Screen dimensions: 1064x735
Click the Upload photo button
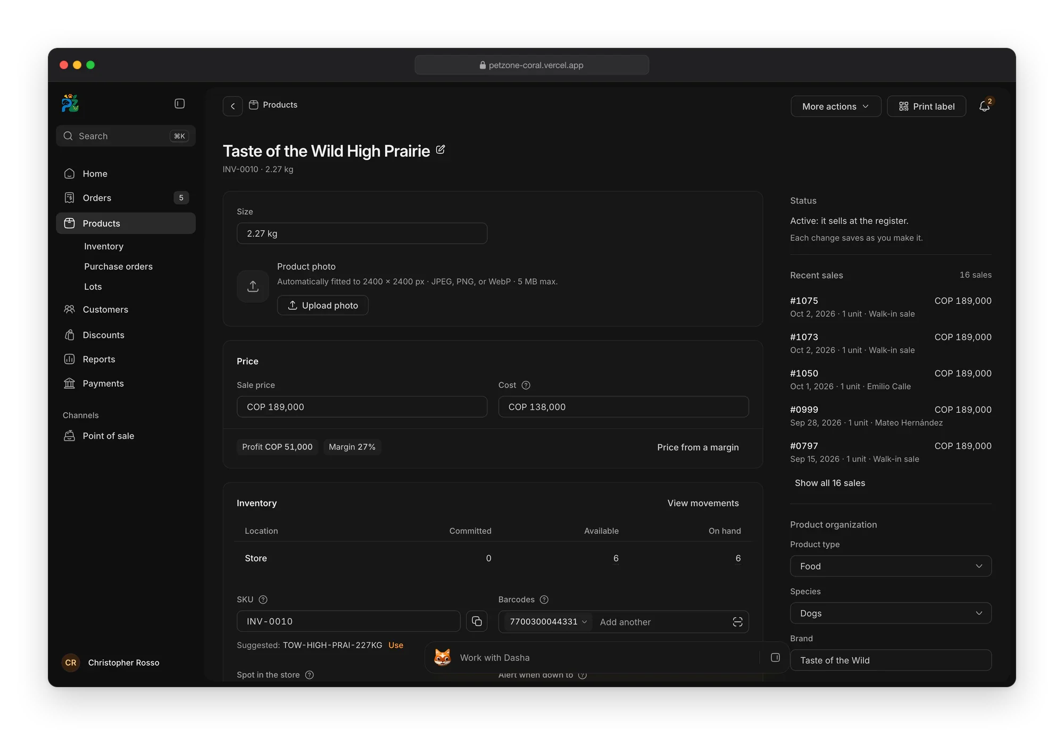(323, 305)
